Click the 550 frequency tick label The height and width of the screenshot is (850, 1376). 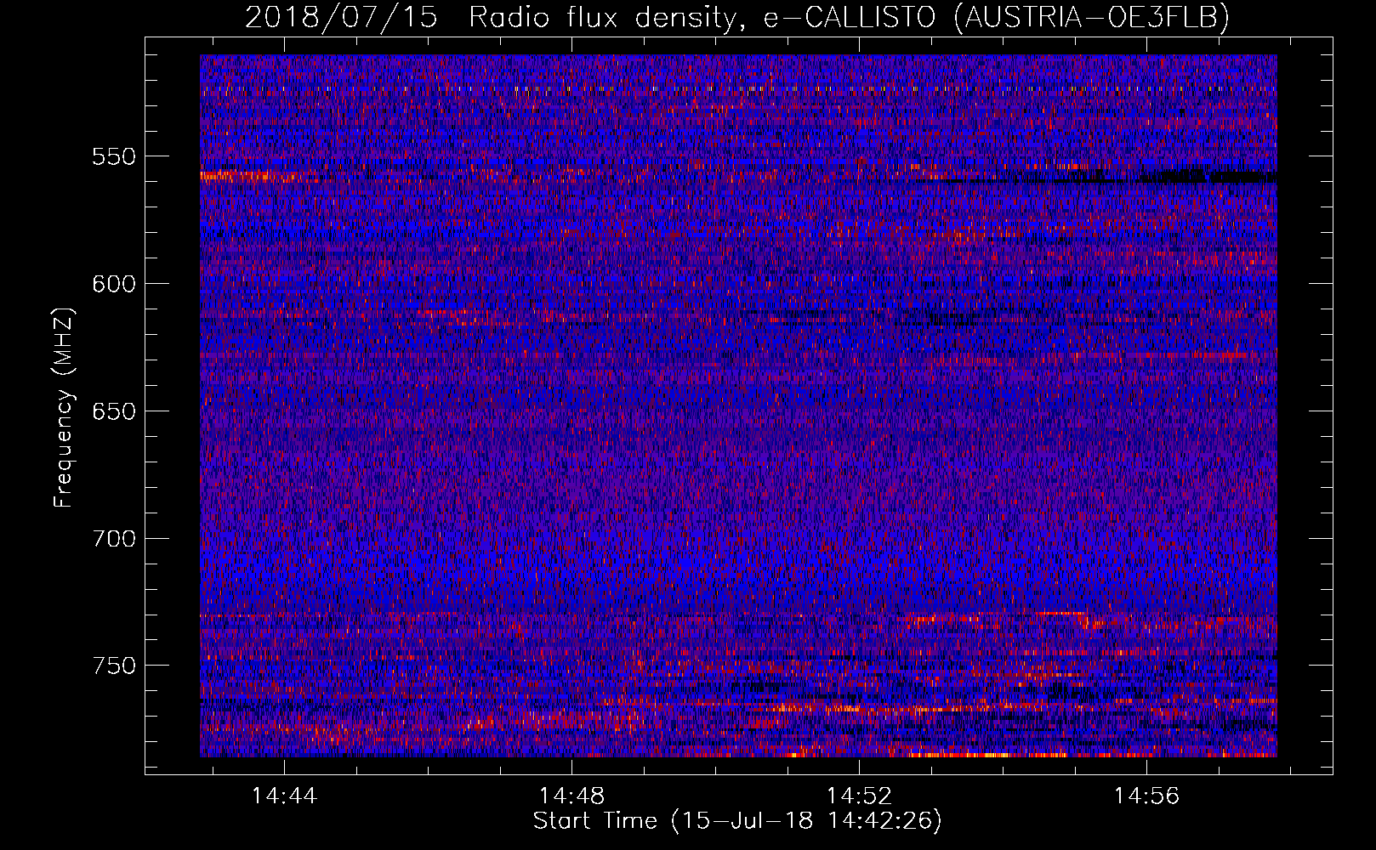pyautogui.click(x=114, y=156)
